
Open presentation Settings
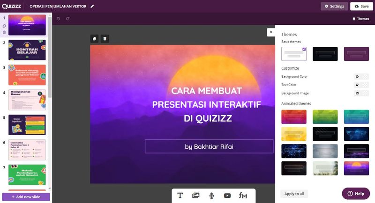[x=334, y=6]
